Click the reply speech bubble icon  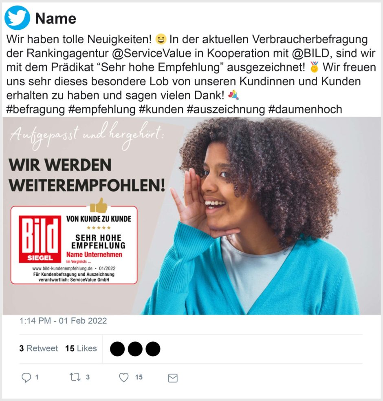[x=26, y=377]
